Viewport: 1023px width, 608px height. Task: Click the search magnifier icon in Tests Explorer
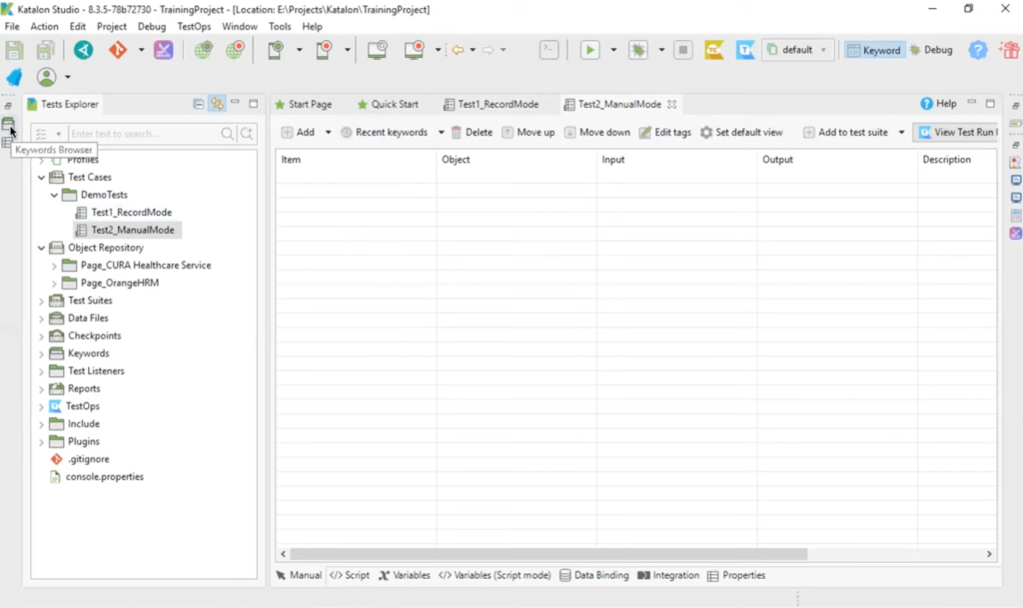click(x=227, y=134)
